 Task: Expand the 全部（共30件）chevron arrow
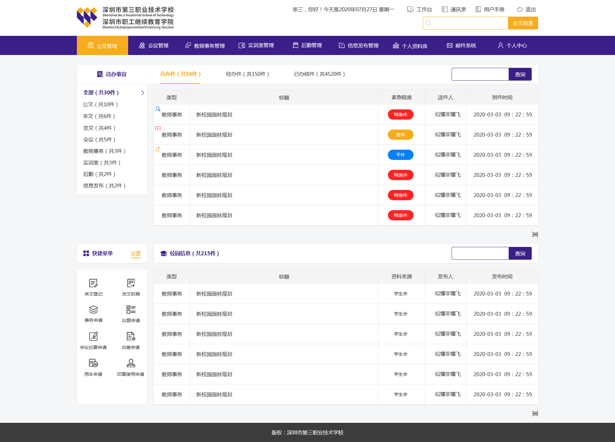pos(143,93)
